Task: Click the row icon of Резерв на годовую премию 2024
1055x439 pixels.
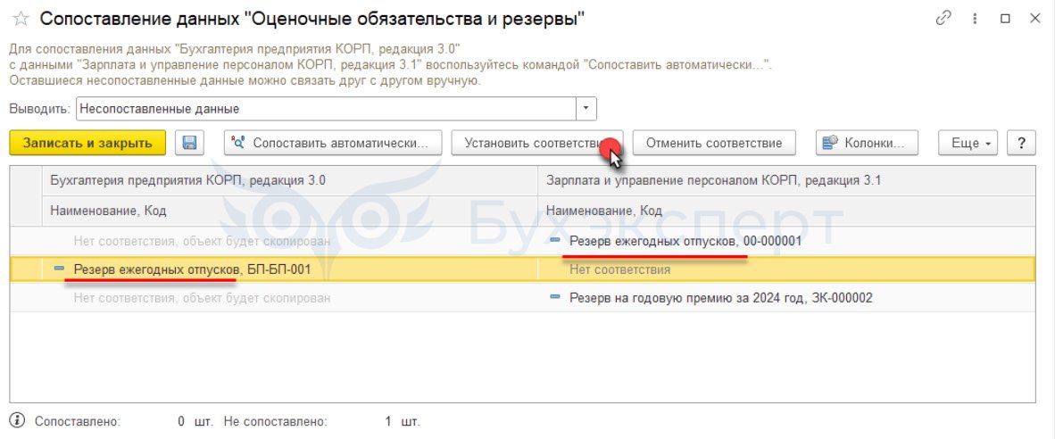Action: coord(555,296)
